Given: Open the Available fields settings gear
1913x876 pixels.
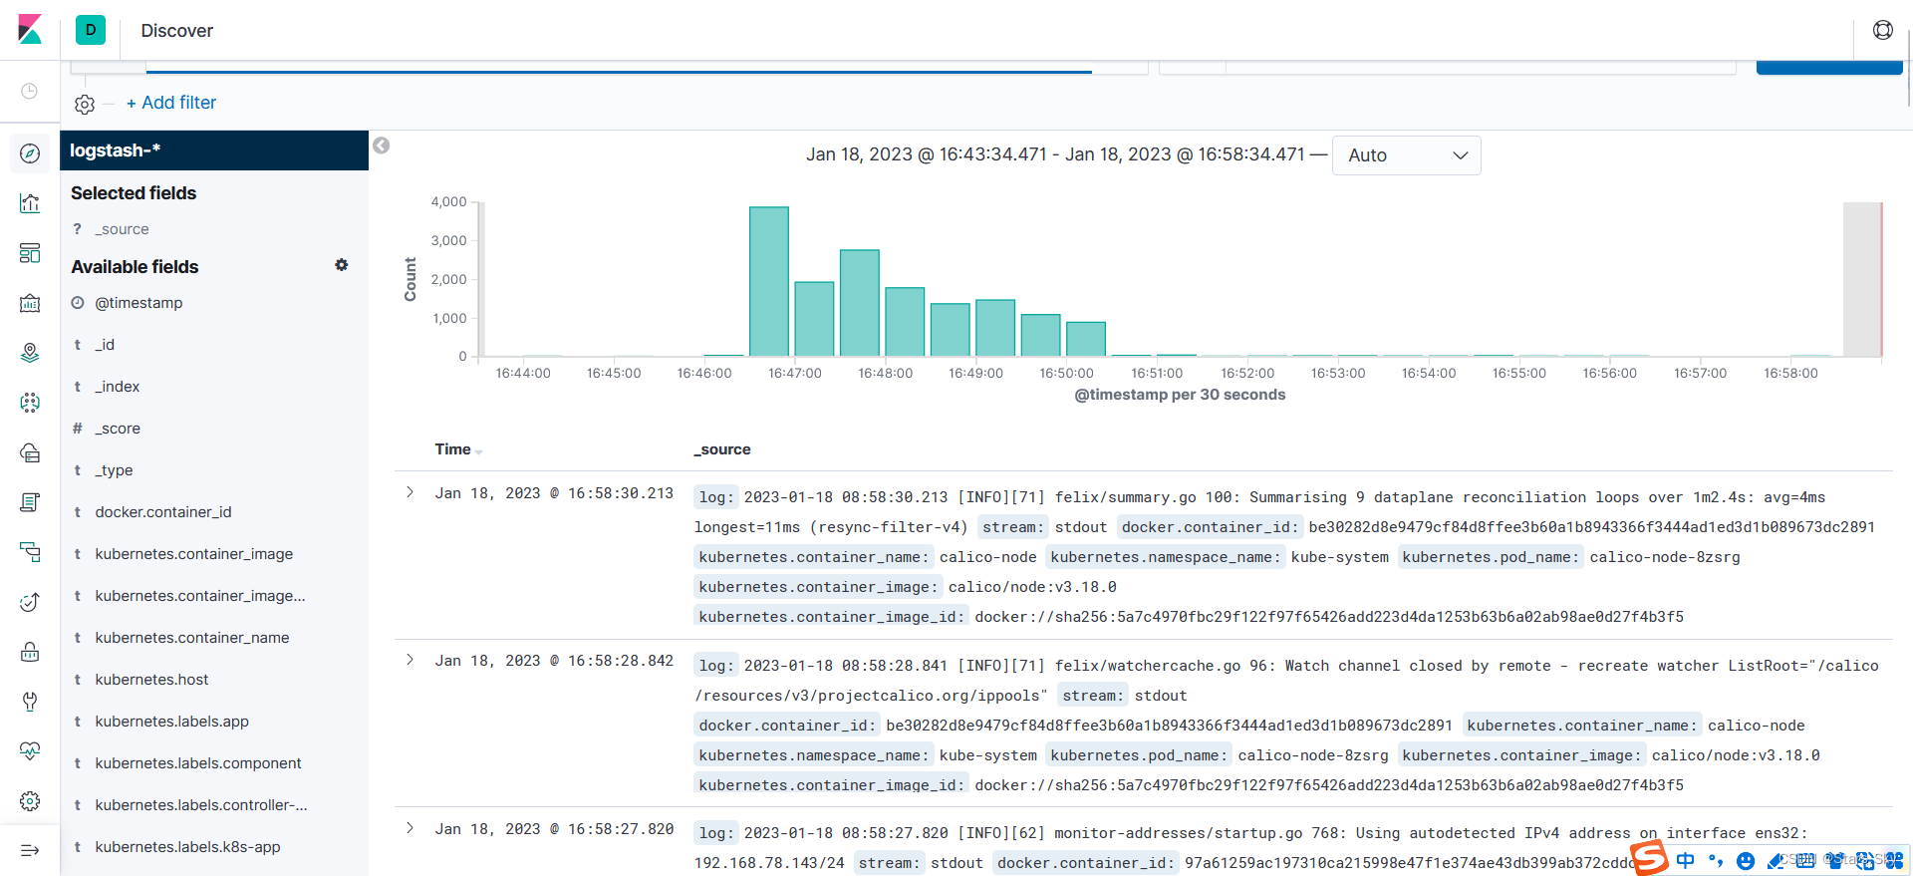Looking at the screenshot, I should pyautogui.click(x=342, y=265).
